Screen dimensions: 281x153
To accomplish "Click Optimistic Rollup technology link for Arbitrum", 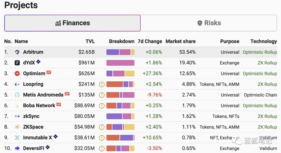I will [260, 52].
